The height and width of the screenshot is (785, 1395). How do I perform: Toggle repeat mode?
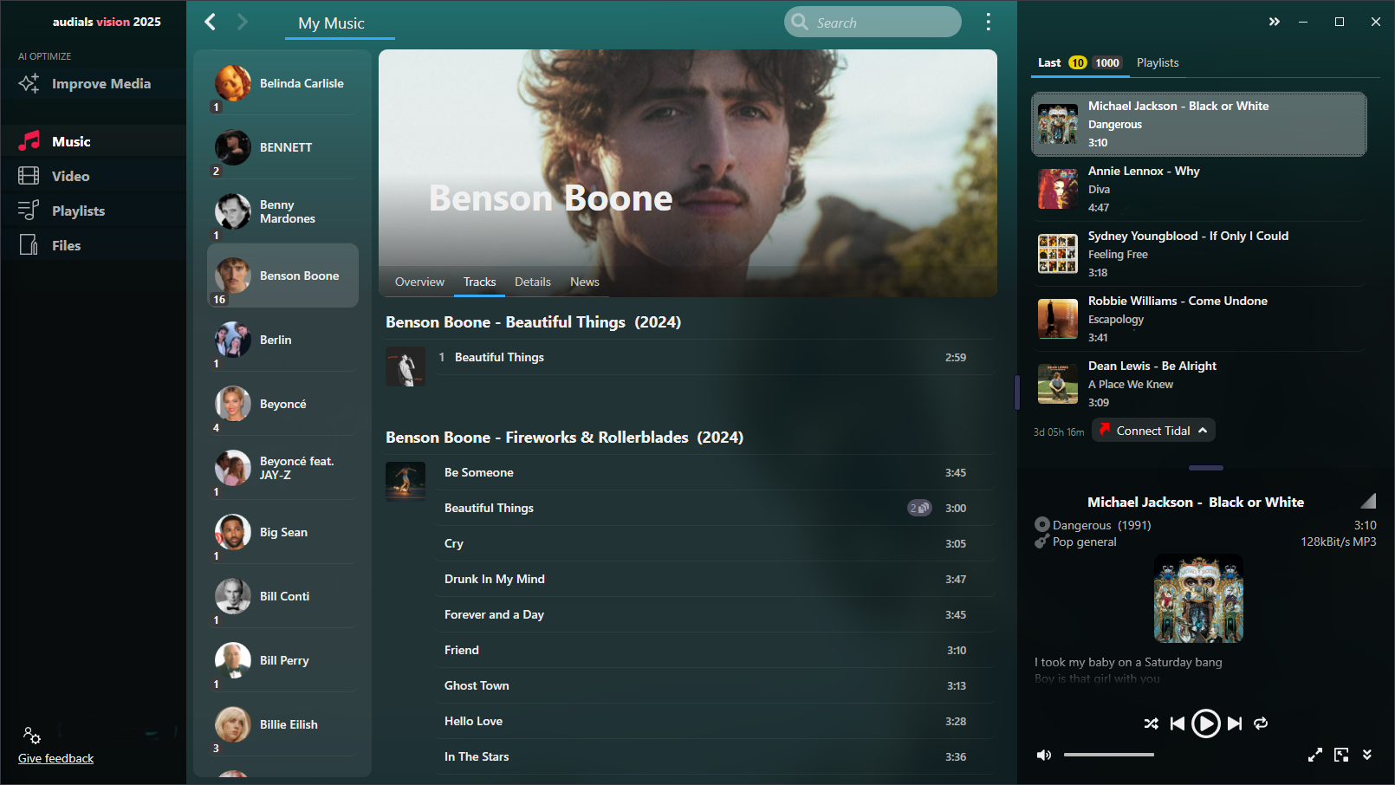1261,723
